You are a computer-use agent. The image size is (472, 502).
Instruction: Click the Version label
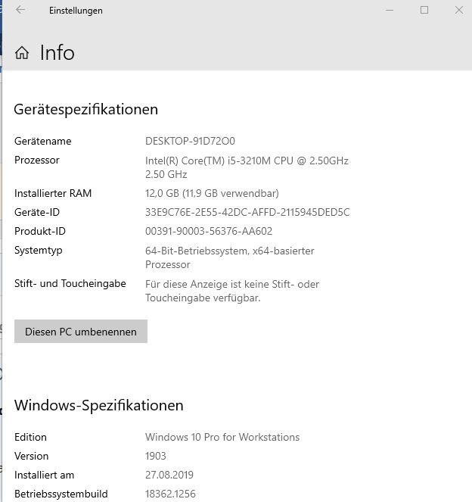click(x=31, y=456)
